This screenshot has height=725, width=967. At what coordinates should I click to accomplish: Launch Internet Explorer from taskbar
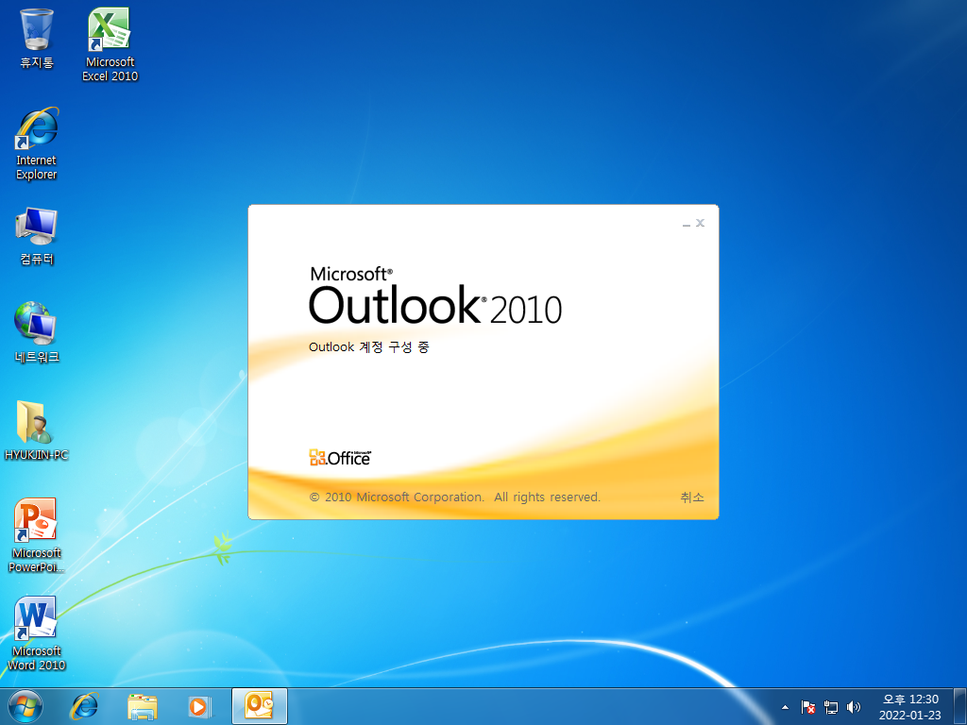(84, 706)
